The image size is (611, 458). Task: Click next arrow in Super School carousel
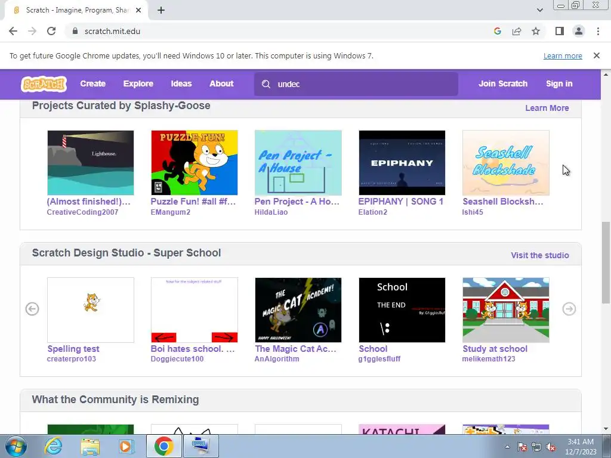tap(569, 309)
